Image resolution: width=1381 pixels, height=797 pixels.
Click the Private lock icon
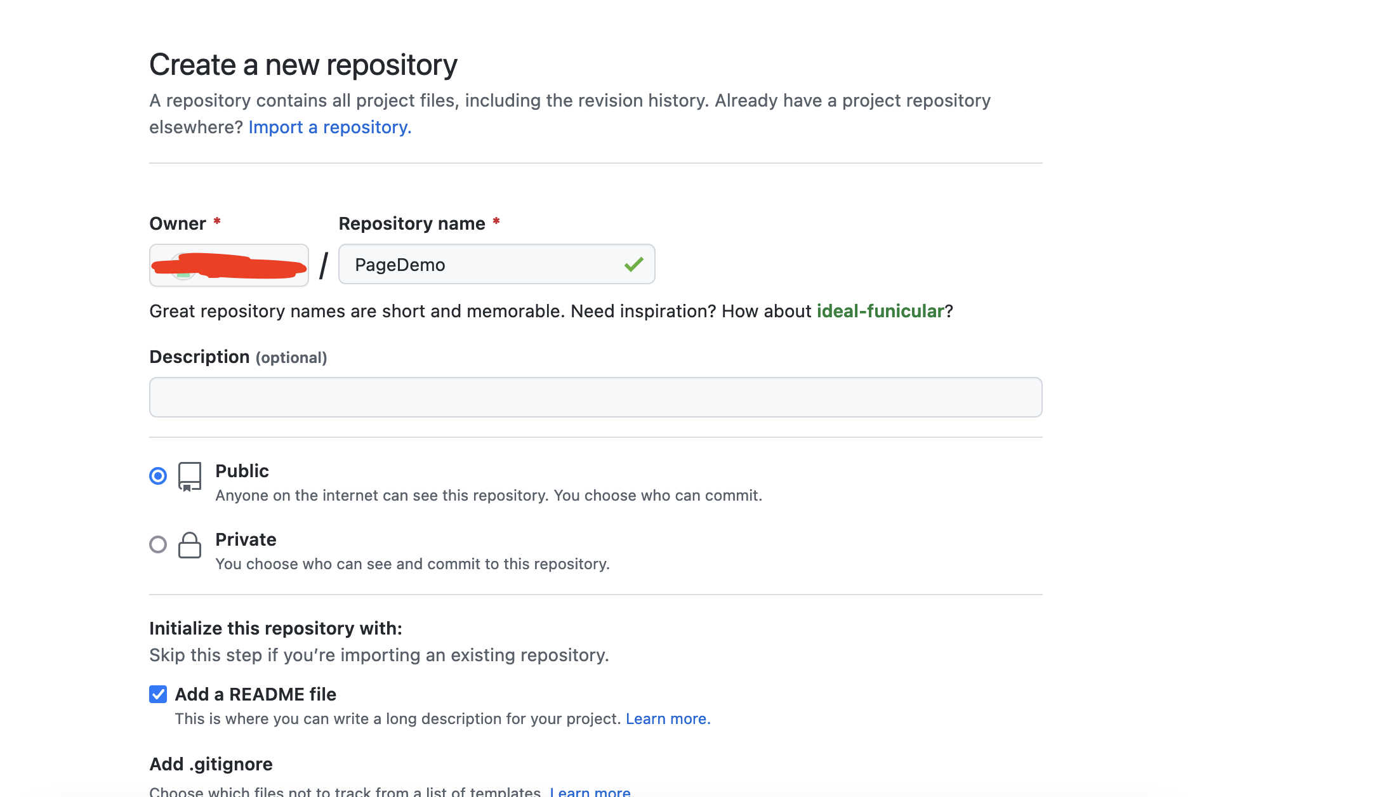pyautogui.click(x=189, y=545)
